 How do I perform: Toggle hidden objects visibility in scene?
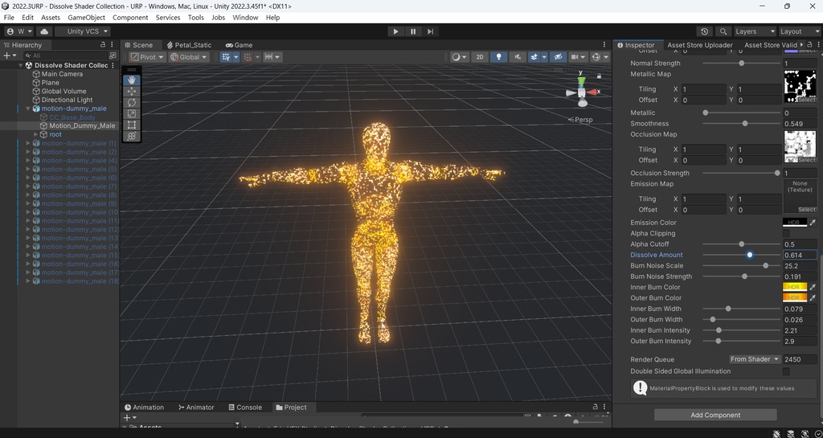tap(559, 57)
